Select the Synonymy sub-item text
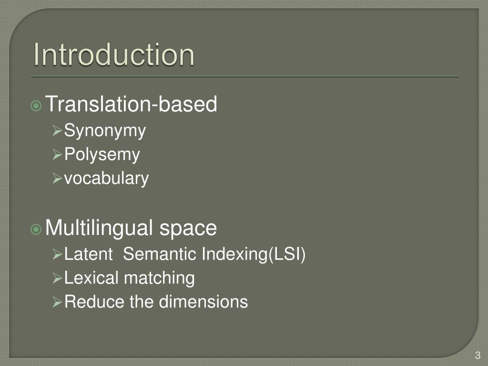This screenshot has width=488, height=366. point(105,131)
